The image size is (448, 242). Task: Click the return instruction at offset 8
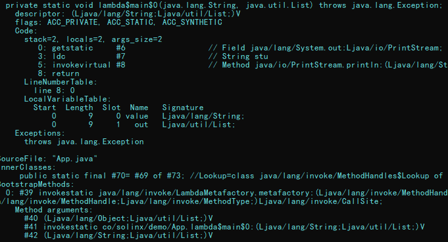[59, 73]
